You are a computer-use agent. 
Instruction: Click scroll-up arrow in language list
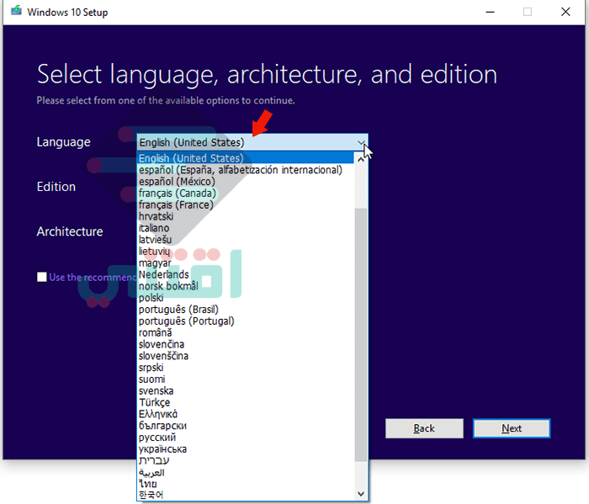(x=361, y=160)
